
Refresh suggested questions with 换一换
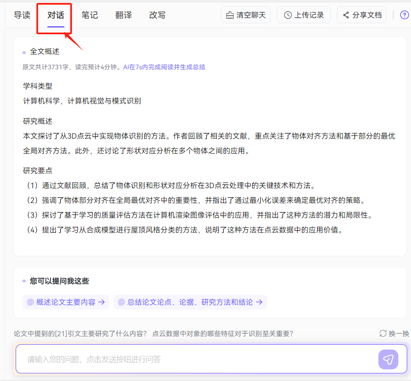point(394,333)
